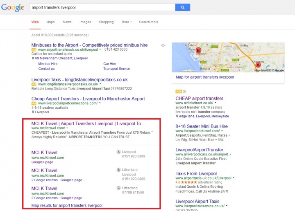Open Minibuses to the Airport ad headline
This screenshot has height=211, width=295.
(x=90, y=45)
